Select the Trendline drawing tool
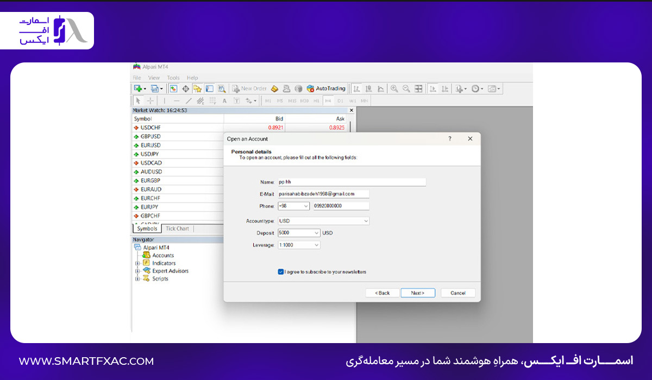The image size is (652, 380). click(189, 101)
